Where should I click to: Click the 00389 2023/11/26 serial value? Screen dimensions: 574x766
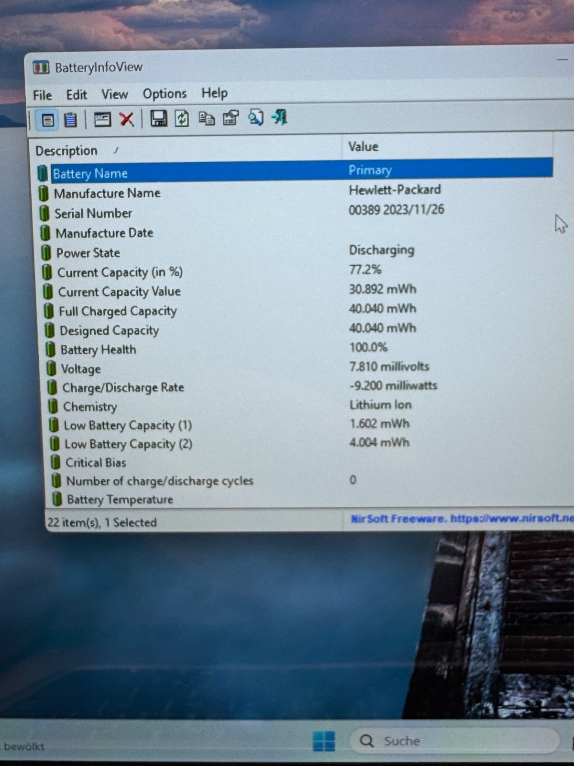tap(396, 210)
